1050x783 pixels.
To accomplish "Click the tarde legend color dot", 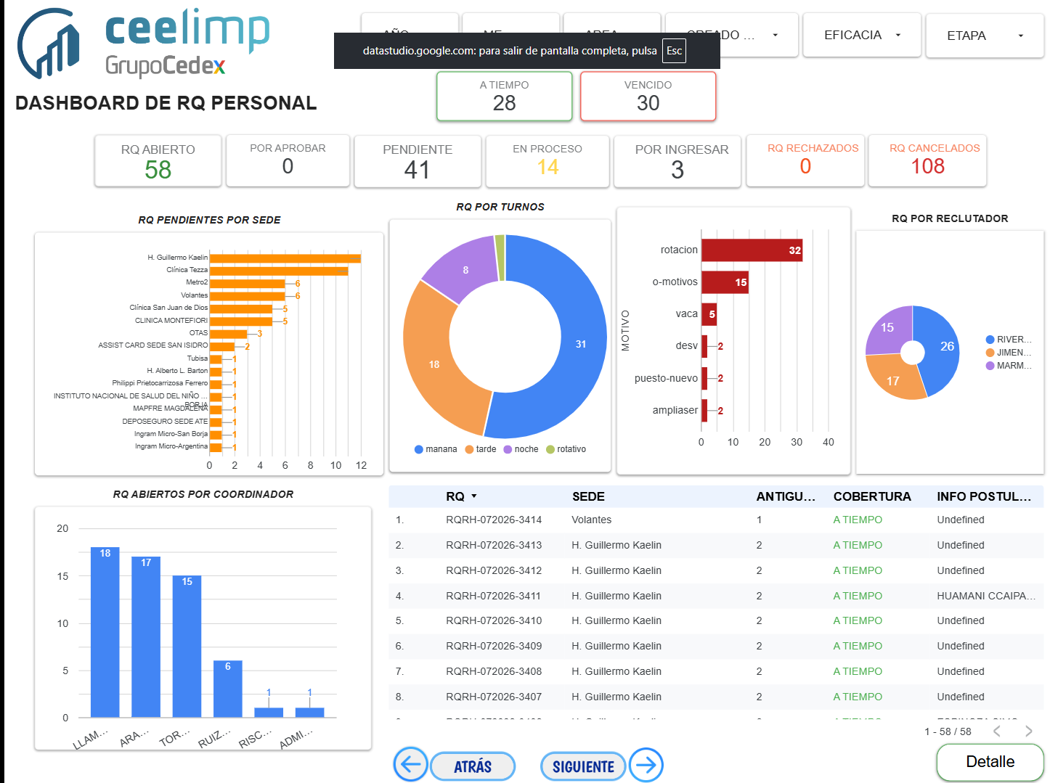I will pyautogui.click(x=469, y=449).
